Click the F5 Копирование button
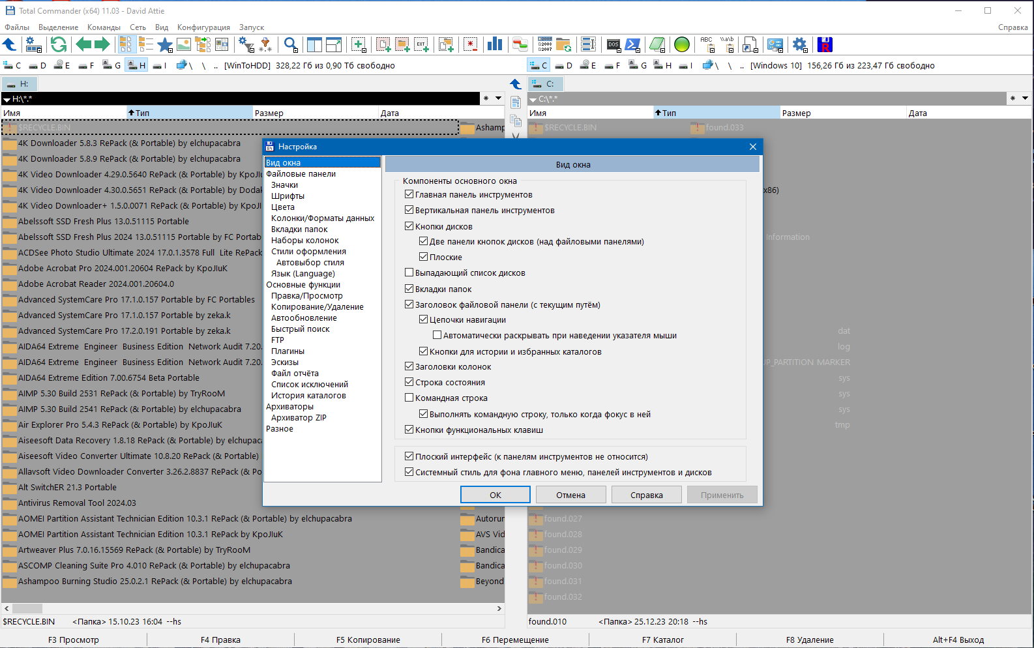The width and height of the screenshot is (1034, 648). pos(368,640)
